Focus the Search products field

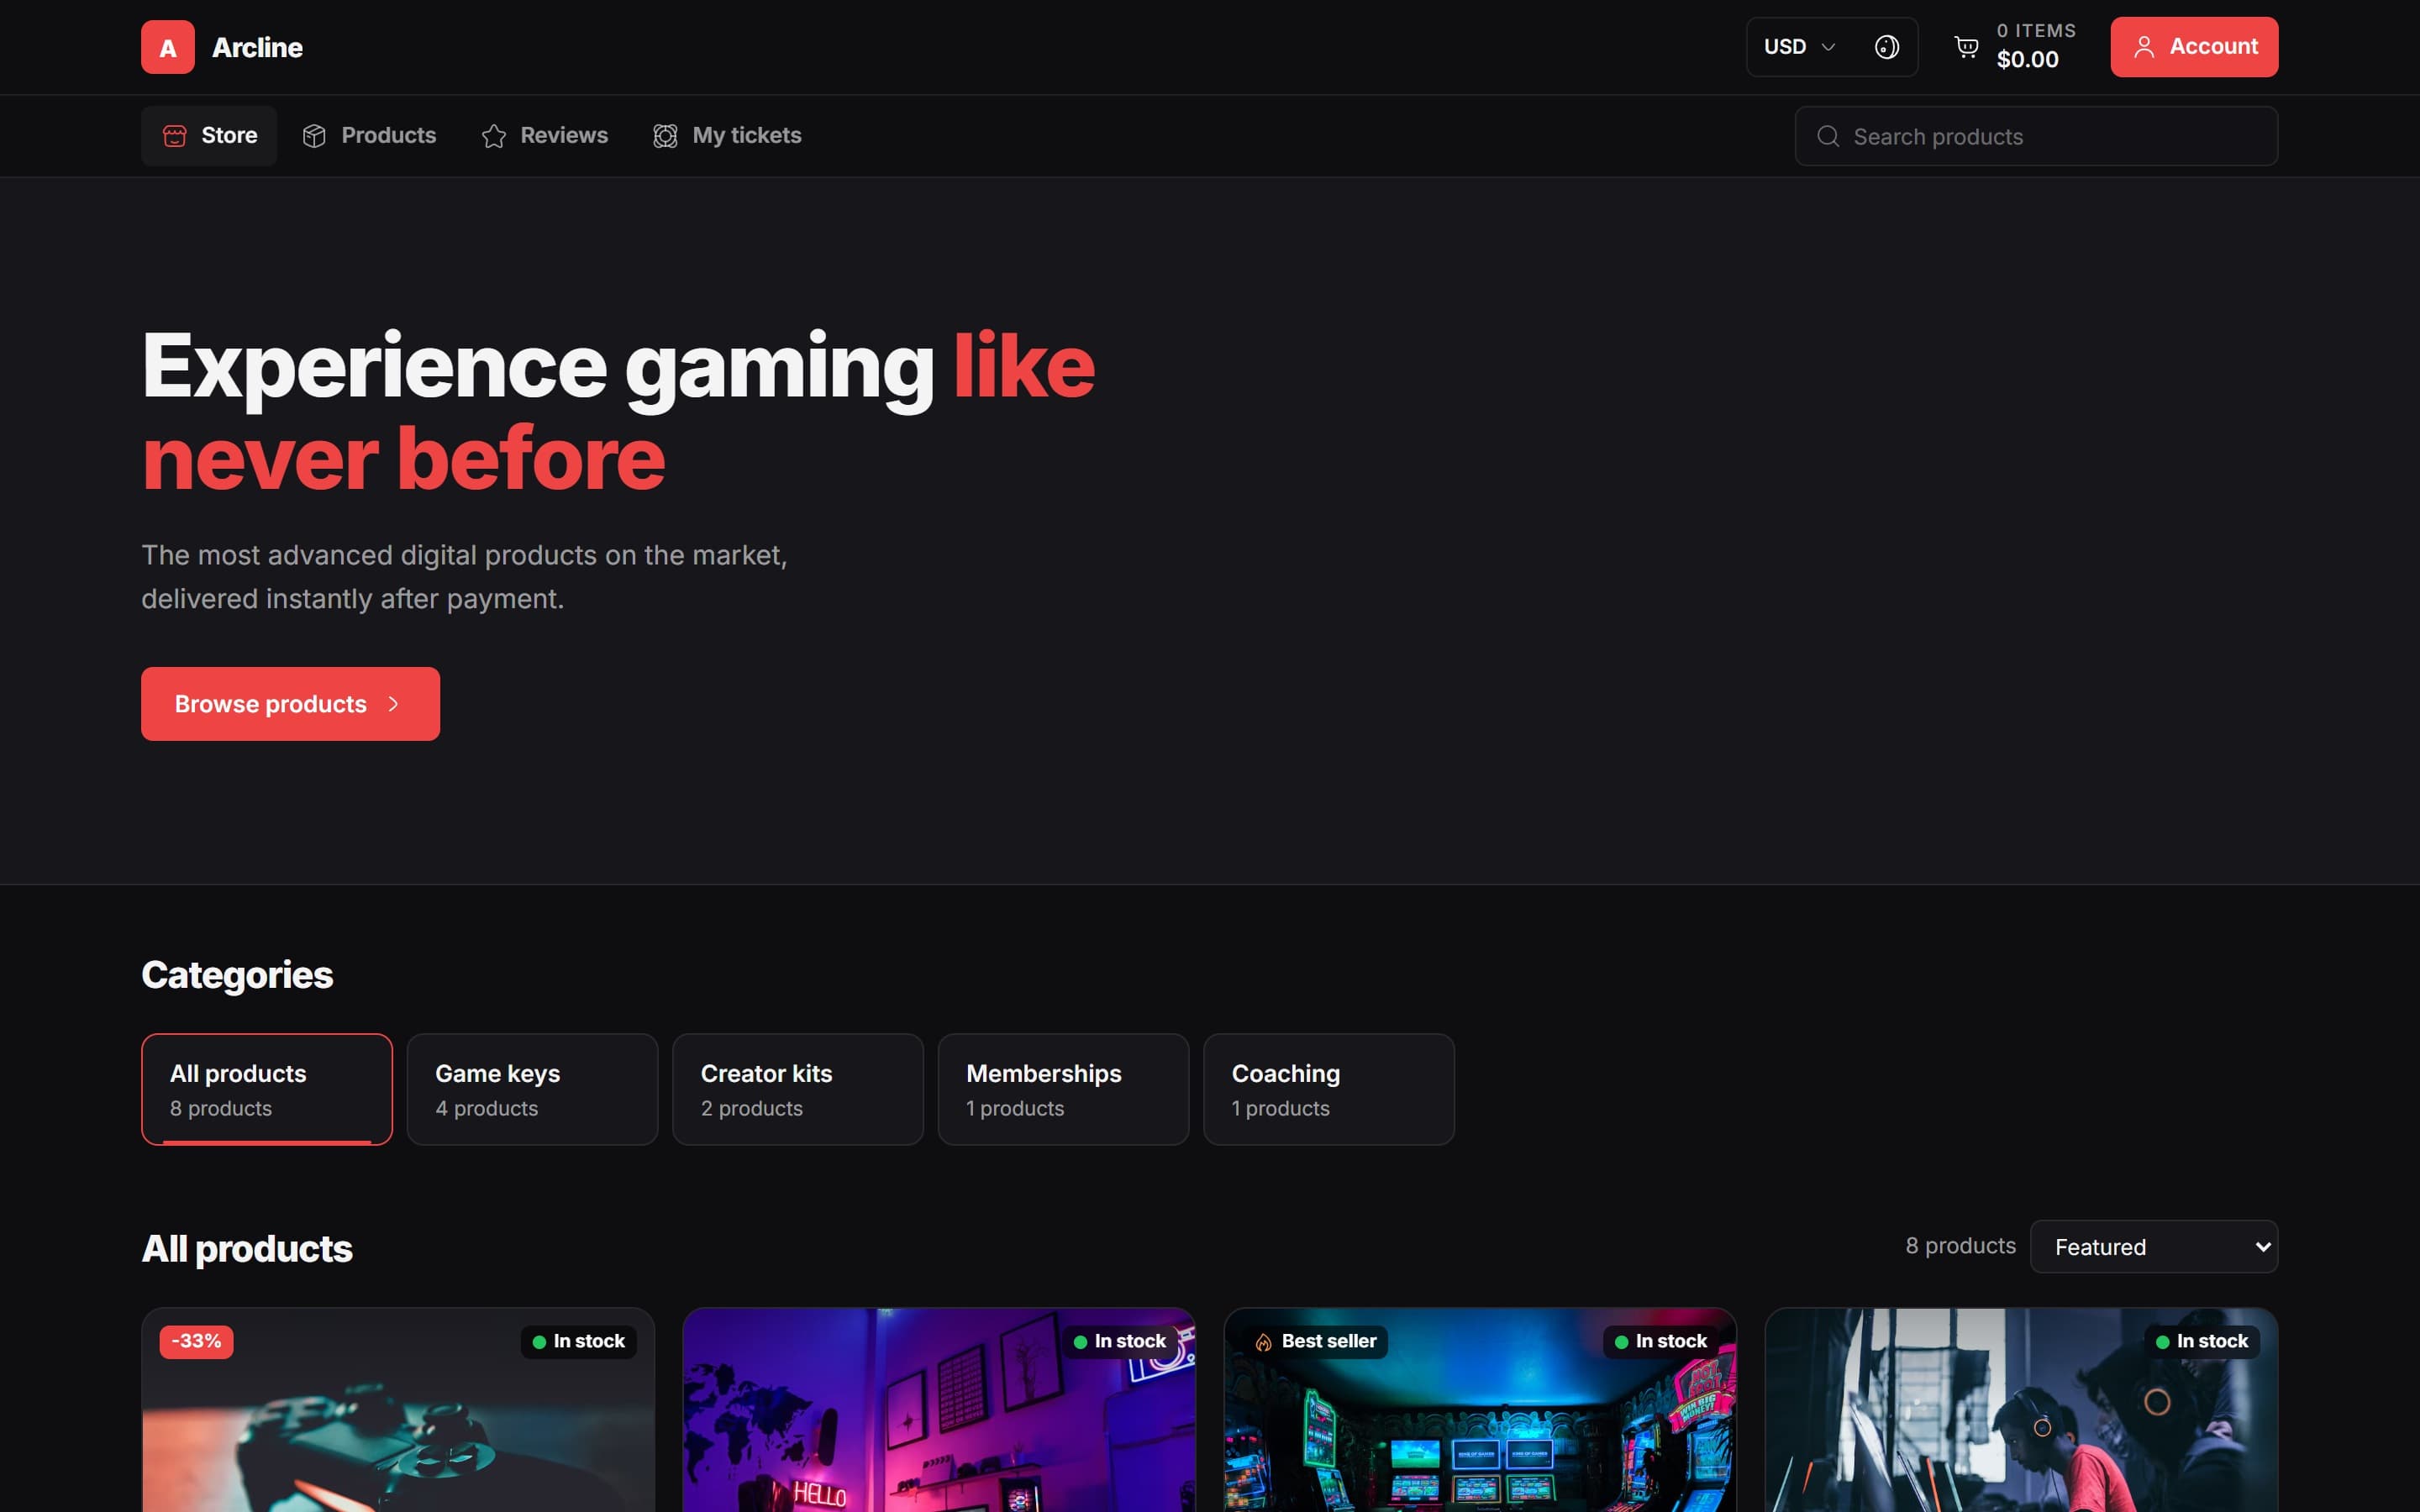click(2036, 136)
